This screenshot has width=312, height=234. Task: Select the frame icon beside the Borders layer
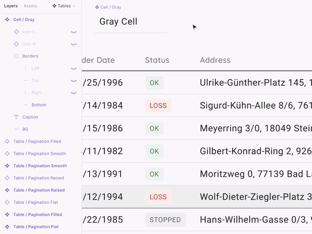(x=16, y=56)
